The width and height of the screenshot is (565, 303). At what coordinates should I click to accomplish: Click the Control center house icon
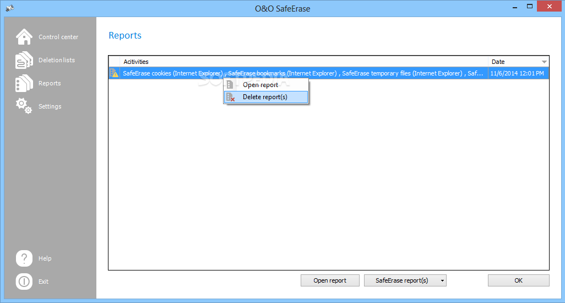click(x=24, y=37)
